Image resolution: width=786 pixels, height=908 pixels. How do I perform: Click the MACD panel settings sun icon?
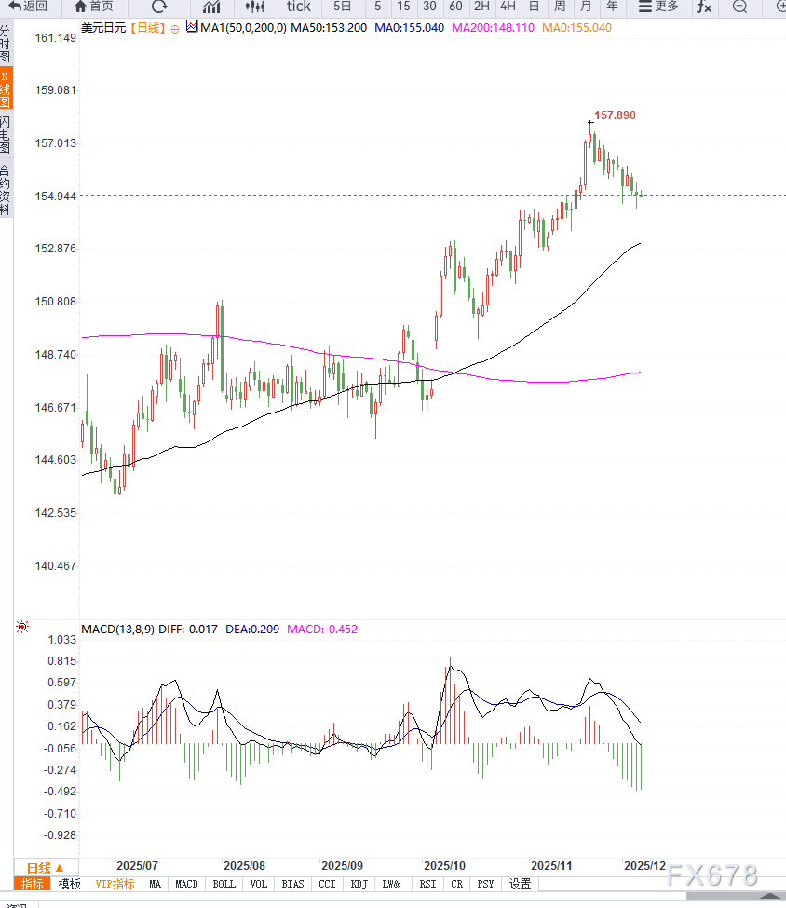coord(22,627)
